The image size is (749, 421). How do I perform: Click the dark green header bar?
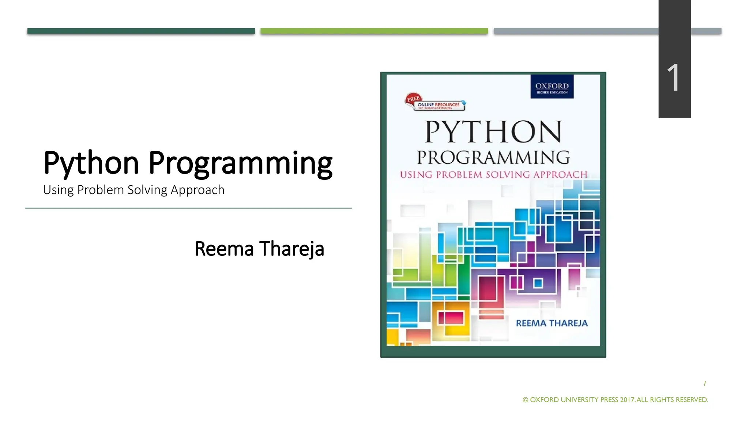[141, 31]
